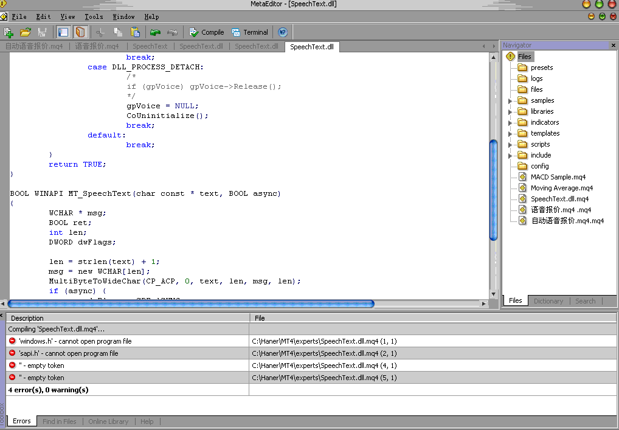Open the Help toolbox tab

pyautogui.click(x=147, y=421)
